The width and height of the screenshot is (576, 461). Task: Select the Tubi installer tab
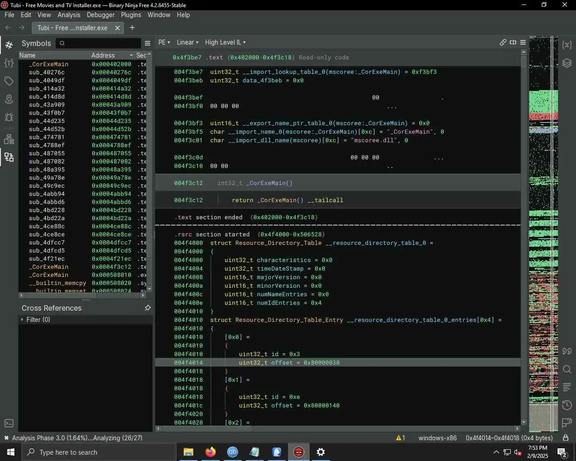tap(72, 27)
